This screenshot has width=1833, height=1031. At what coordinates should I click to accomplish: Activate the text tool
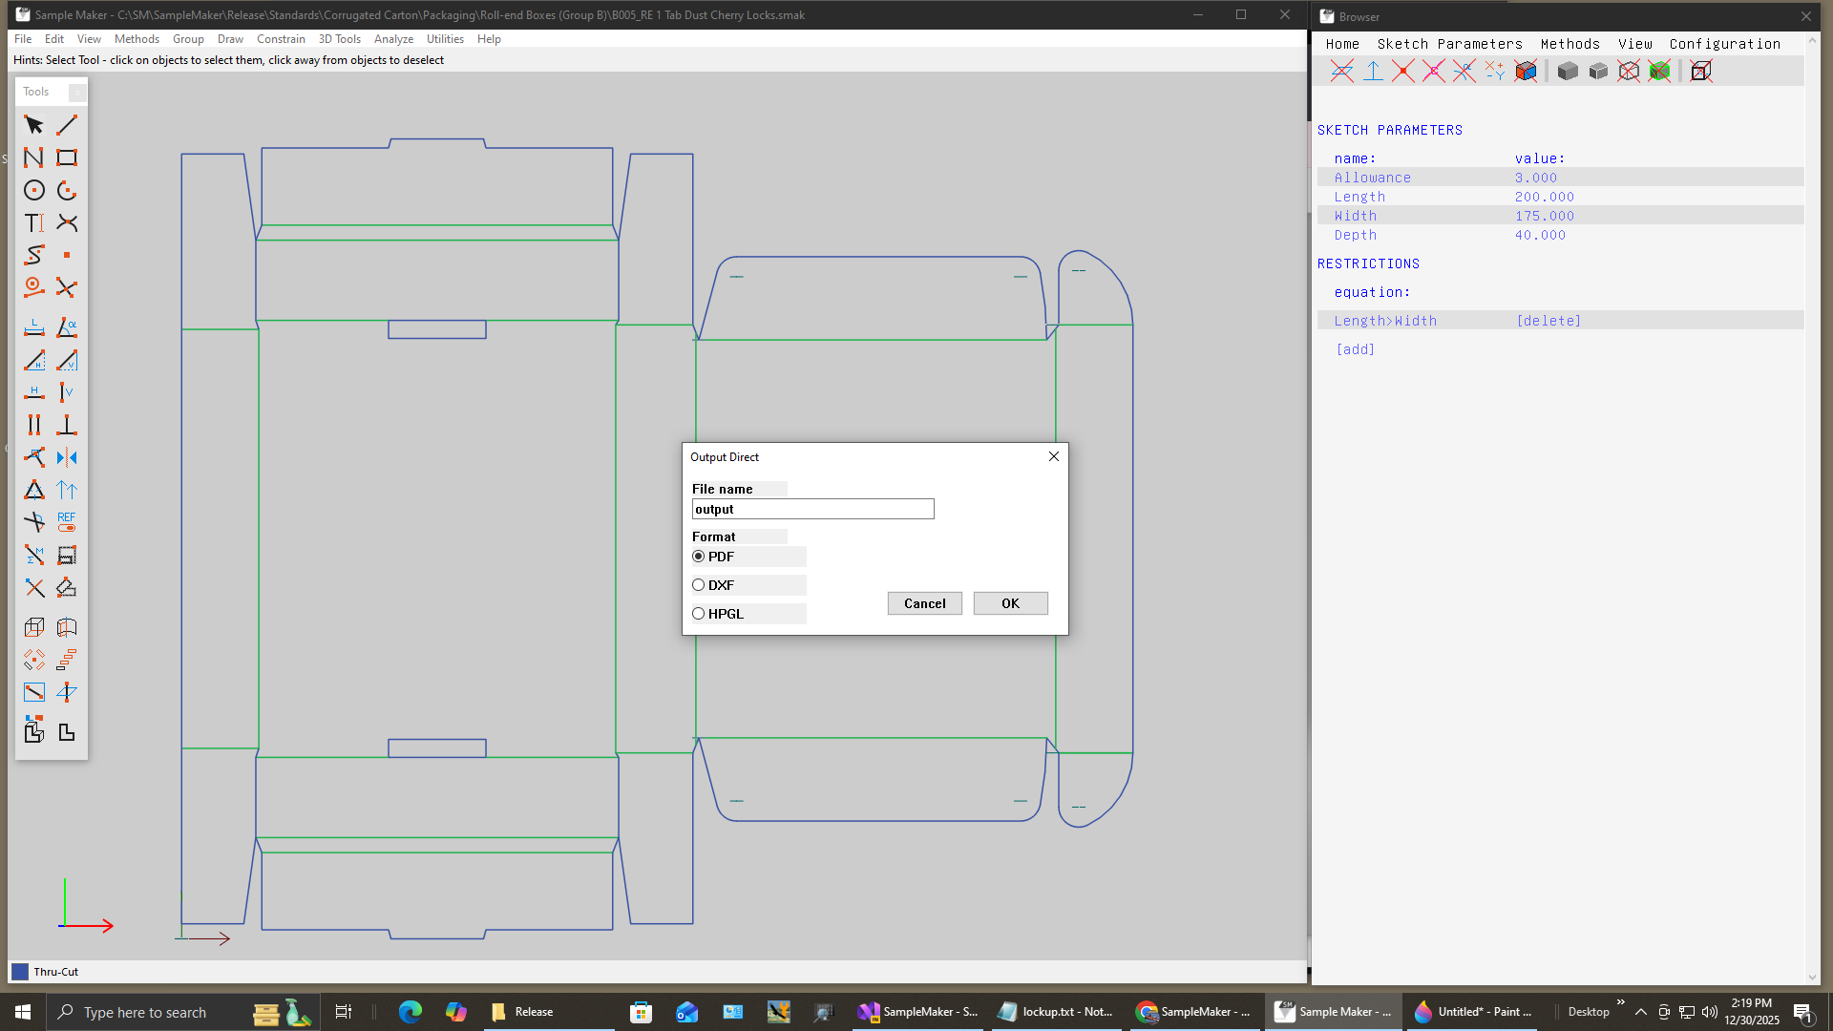tap(34, 222)
